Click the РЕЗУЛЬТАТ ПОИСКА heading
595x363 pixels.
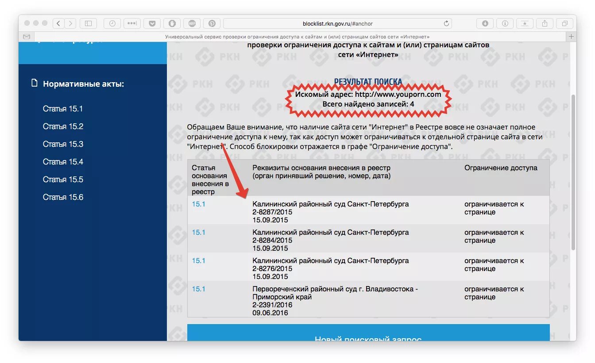(x=368, y=82)
